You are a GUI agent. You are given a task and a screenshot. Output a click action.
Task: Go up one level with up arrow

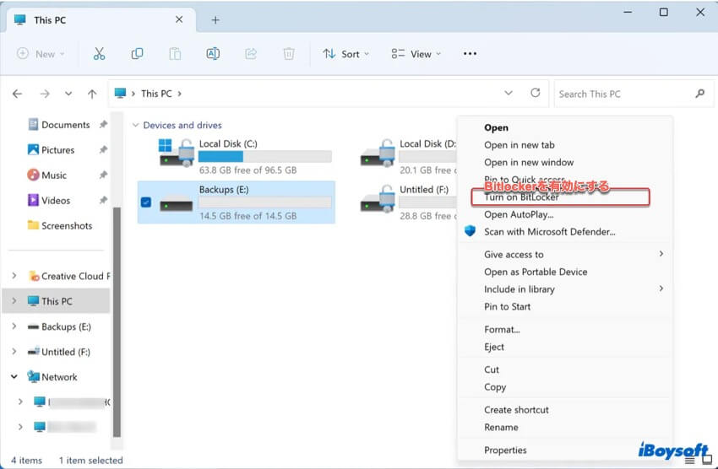92,94
